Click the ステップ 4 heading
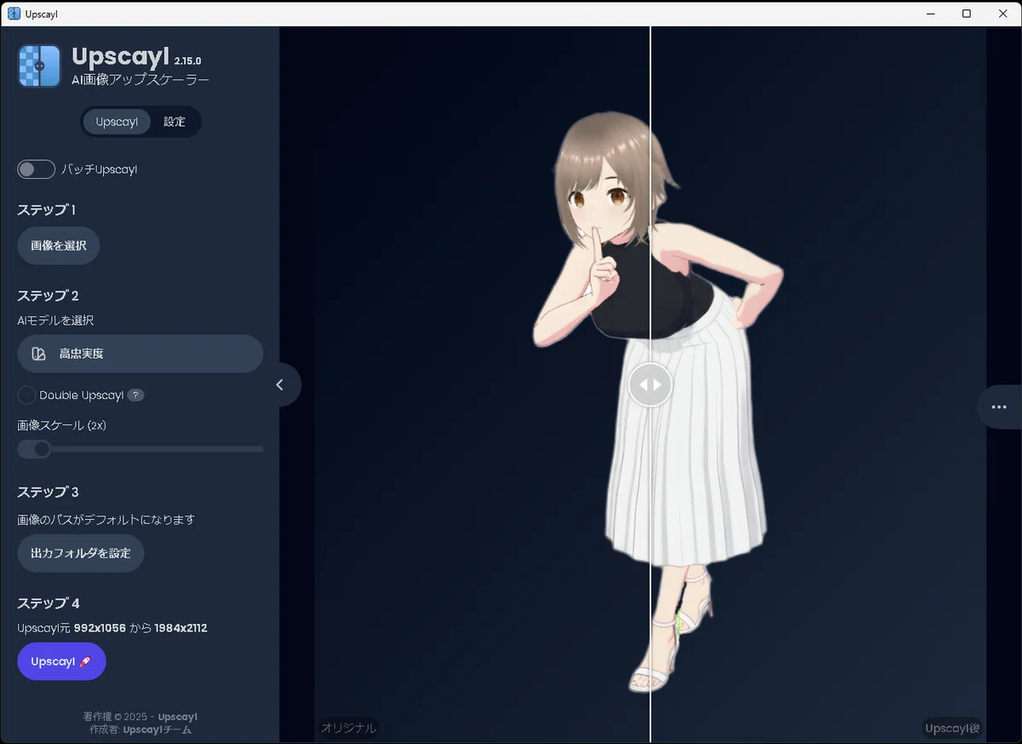 (x=49, y=603)
